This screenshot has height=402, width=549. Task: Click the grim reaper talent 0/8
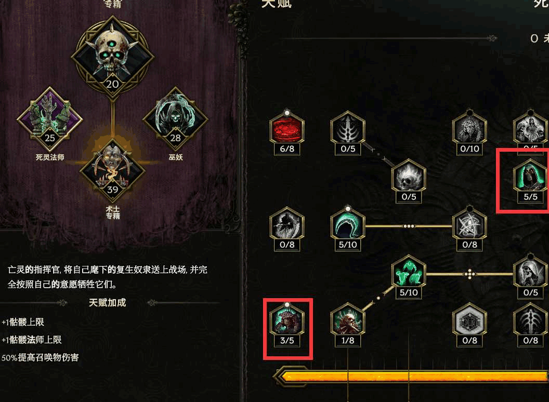[287, 224]
